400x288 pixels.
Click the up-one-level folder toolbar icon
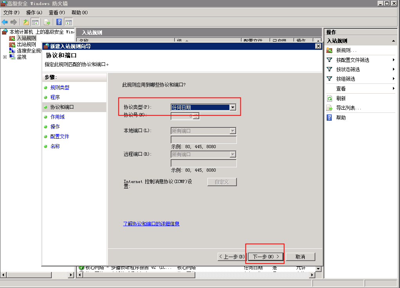pyautogui.click(x=26, y=22)
